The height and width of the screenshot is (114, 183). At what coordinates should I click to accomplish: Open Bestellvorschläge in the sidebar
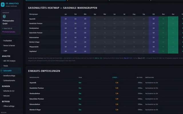coord(9,76)
